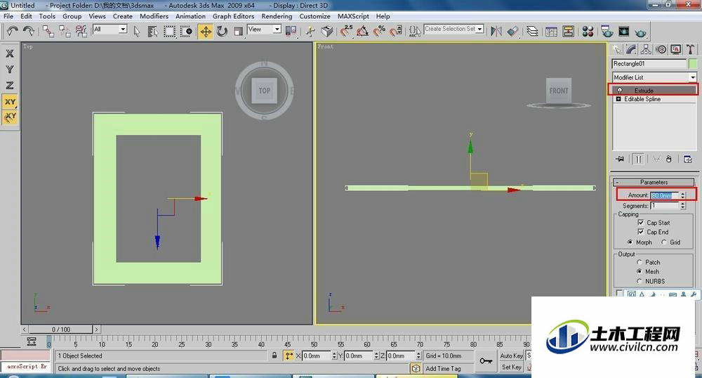Click the Mirror tool icon

pos(496,31)
